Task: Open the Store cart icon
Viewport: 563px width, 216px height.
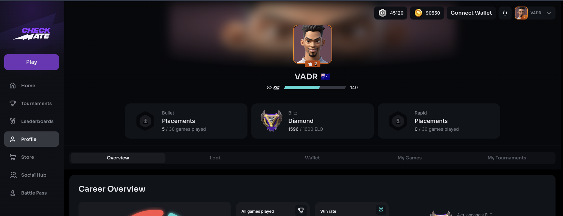Action: point(13,157)
